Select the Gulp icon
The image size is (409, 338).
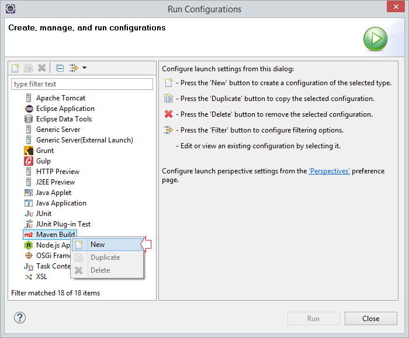pos(29,161)
